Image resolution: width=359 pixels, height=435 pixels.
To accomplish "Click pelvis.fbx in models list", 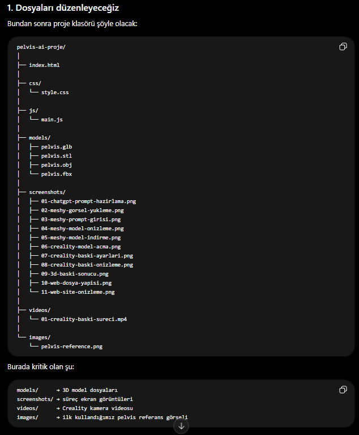I will point(57,174).
